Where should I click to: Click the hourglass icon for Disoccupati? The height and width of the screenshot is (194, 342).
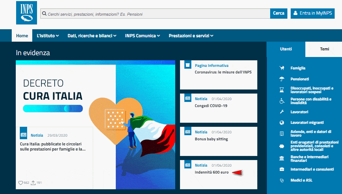282,90
